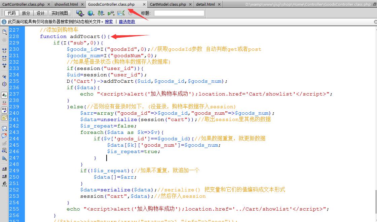
Task: Click on '$data[]=$arr;' code line
Action: [x=115, y=177]
